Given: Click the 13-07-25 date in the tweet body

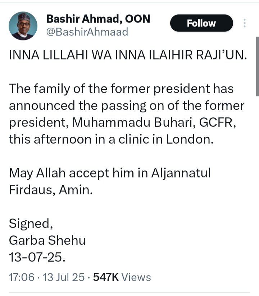Looking at the screenshot, I should pyautogui.click(x=37, y=257).
